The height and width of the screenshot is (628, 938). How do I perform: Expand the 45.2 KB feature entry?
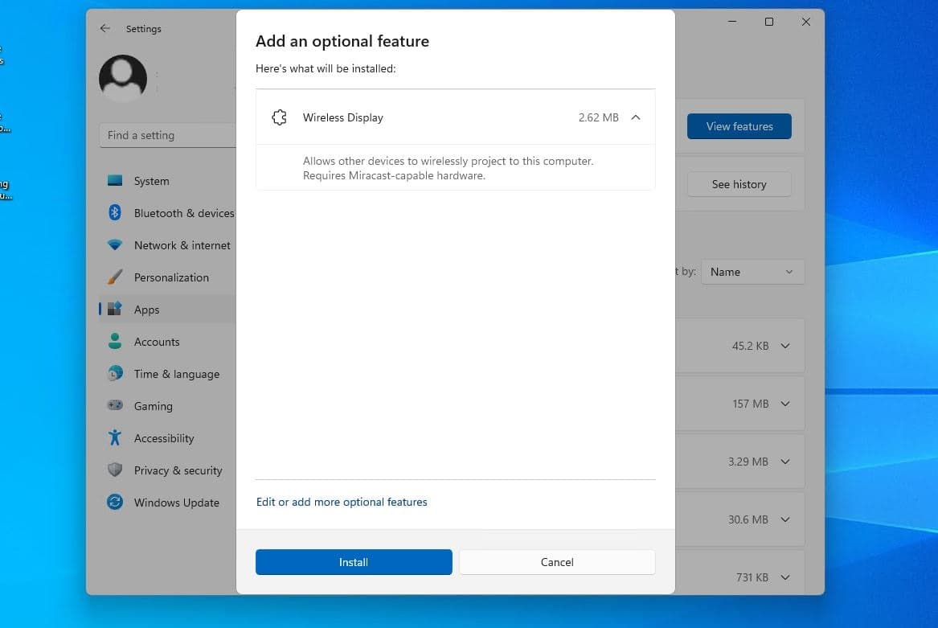(785, 346)
